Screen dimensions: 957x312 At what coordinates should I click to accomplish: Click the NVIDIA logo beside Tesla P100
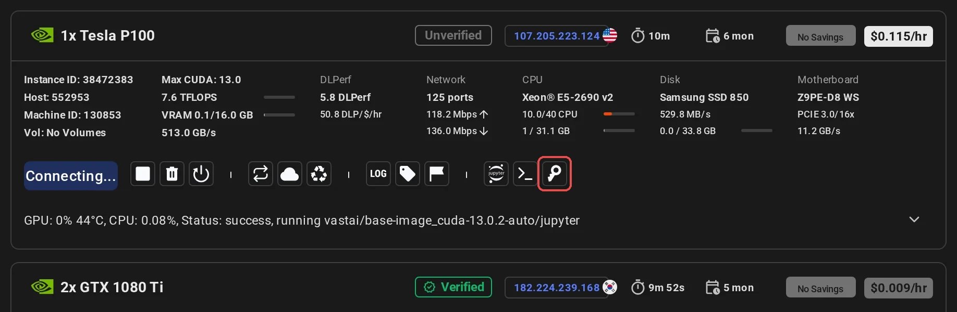42,35
